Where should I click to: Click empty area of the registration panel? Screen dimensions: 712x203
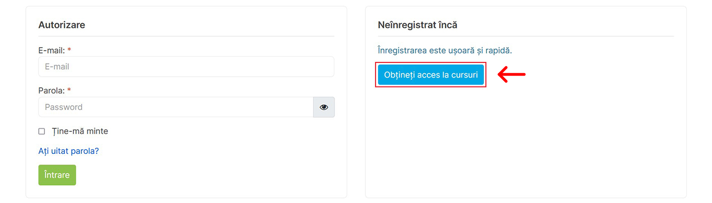526,143
